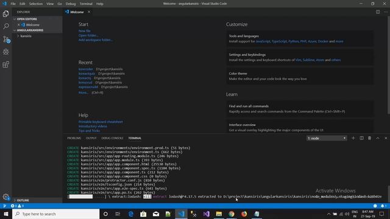Open Introductory videos link
The width and height of the screenshot is (390, 219).
click(93, 126)
